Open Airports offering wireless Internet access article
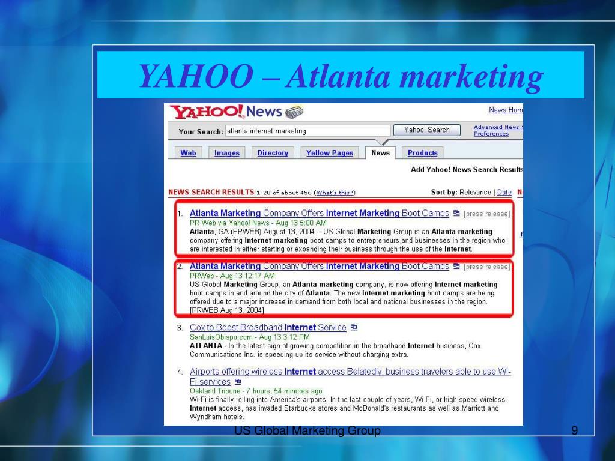The height and width of the screenshot is (461, 615). pyautogui.click(x=350, y=377)
